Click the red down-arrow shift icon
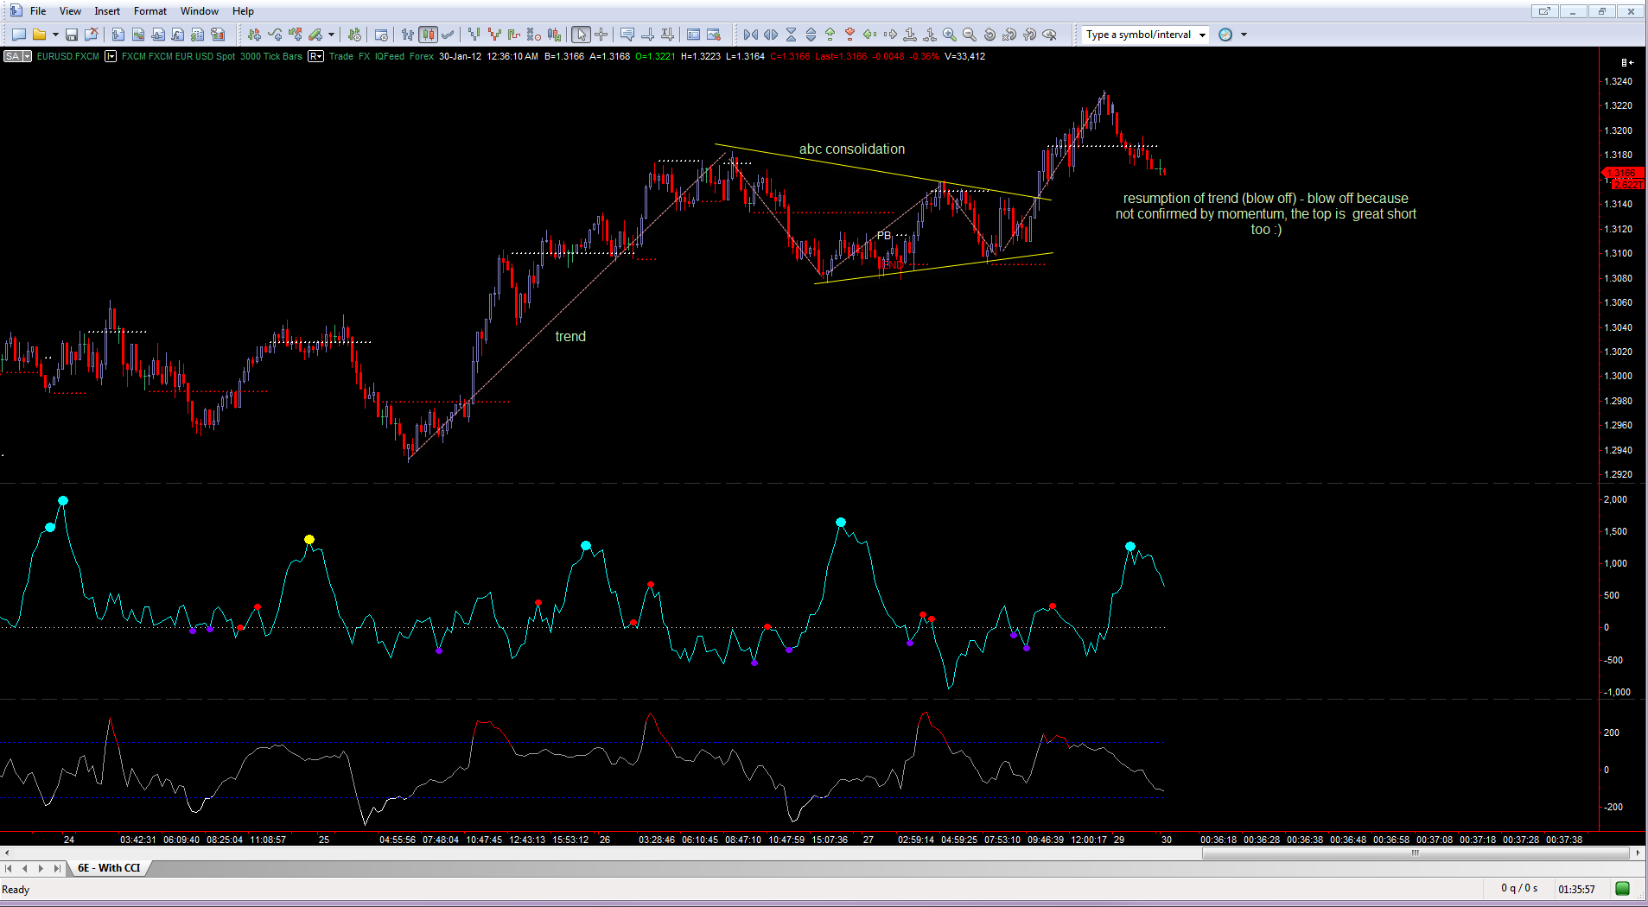 click(x=849, y=35)
